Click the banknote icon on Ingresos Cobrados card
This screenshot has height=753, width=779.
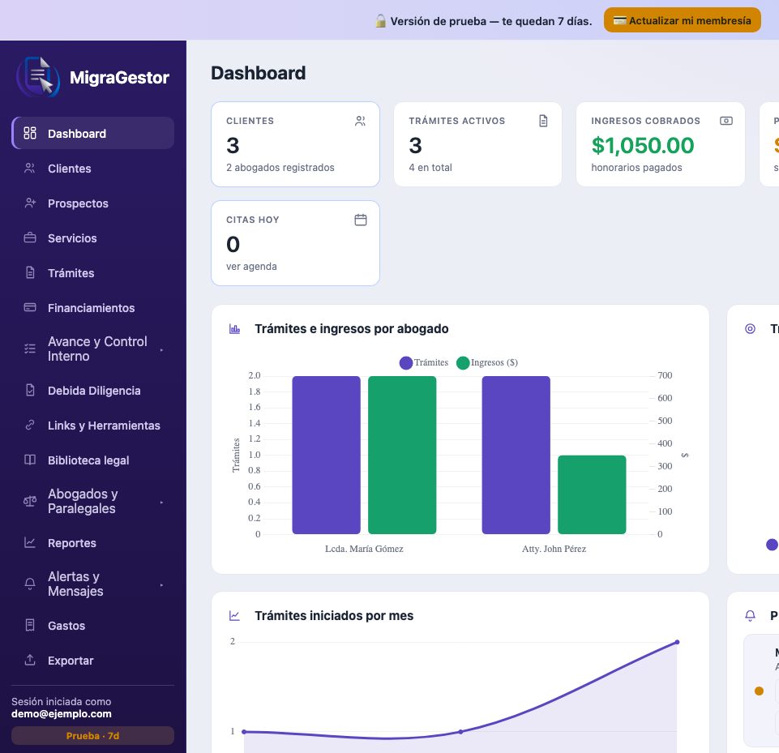click(725, 121)
